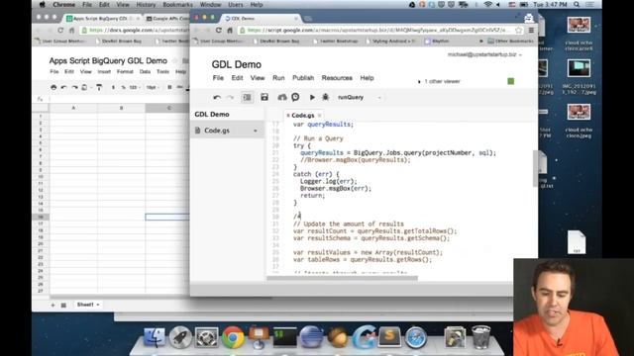Open Chrome from the dock
Viewport: 634px width, 356px height.
[x=233, y=337]
